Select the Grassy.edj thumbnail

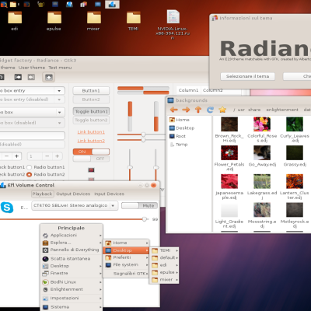coord(295,152)
